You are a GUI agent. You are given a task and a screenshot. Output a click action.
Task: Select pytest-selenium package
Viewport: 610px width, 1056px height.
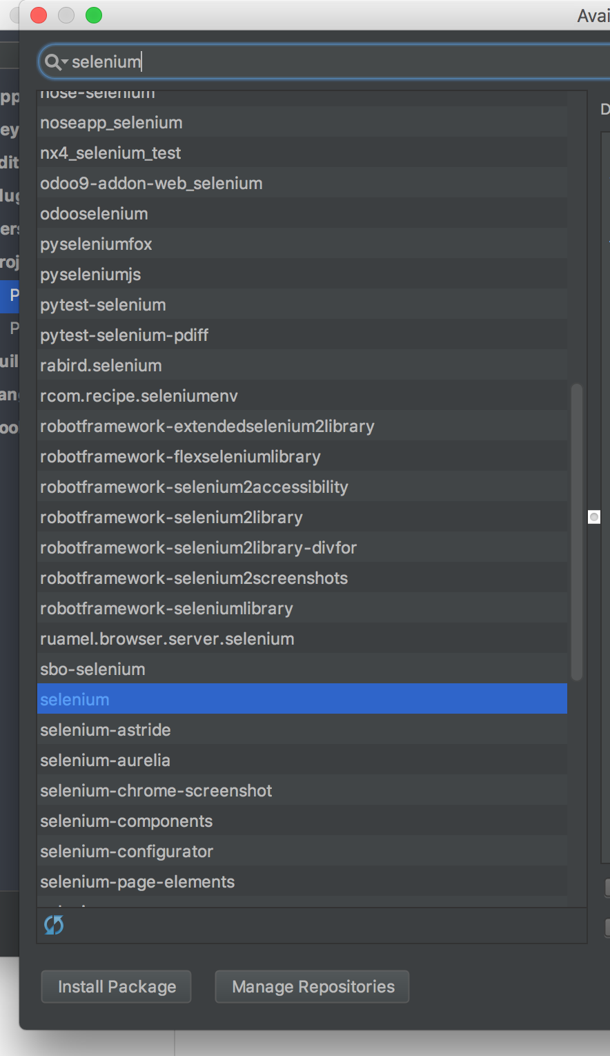[x=302, y=305]
